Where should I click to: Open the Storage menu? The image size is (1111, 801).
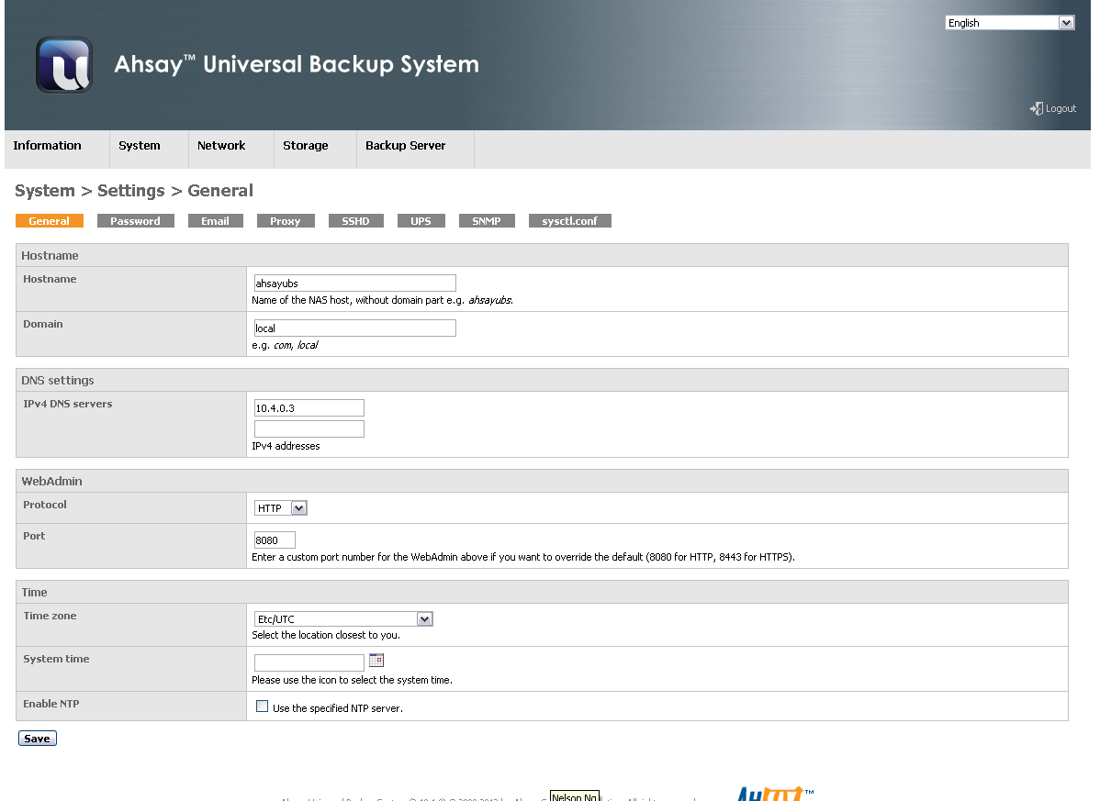306,146
